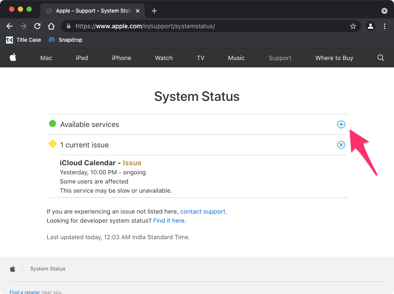Click the System Status page heading

[x=197, y=97]
